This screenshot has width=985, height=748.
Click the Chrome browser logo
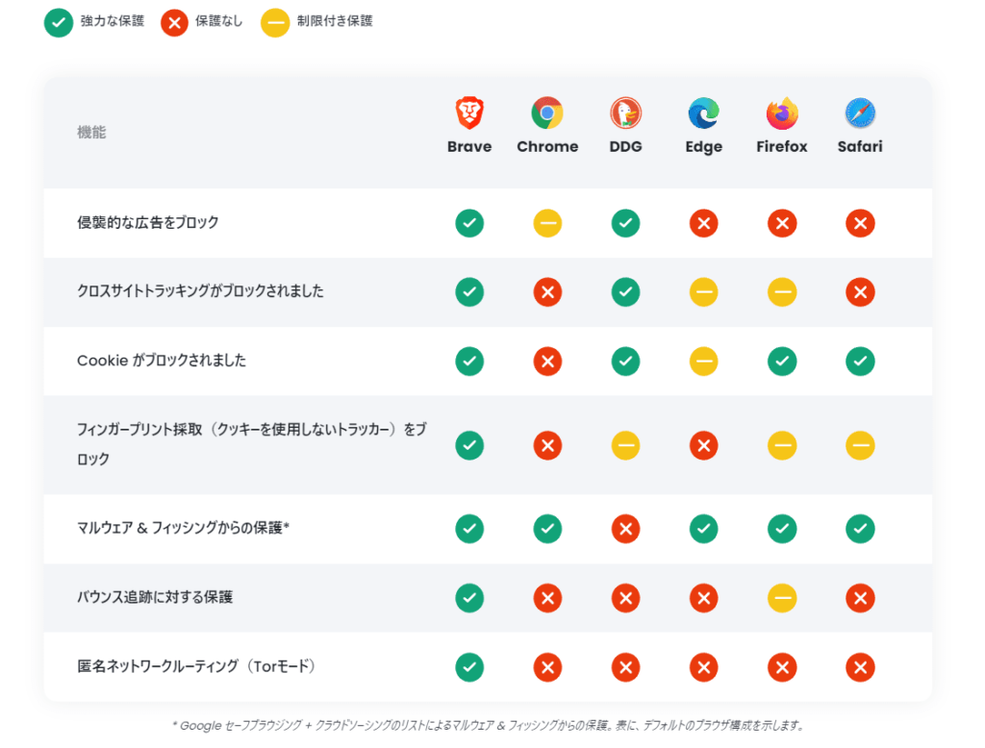(x=547, y=113)
